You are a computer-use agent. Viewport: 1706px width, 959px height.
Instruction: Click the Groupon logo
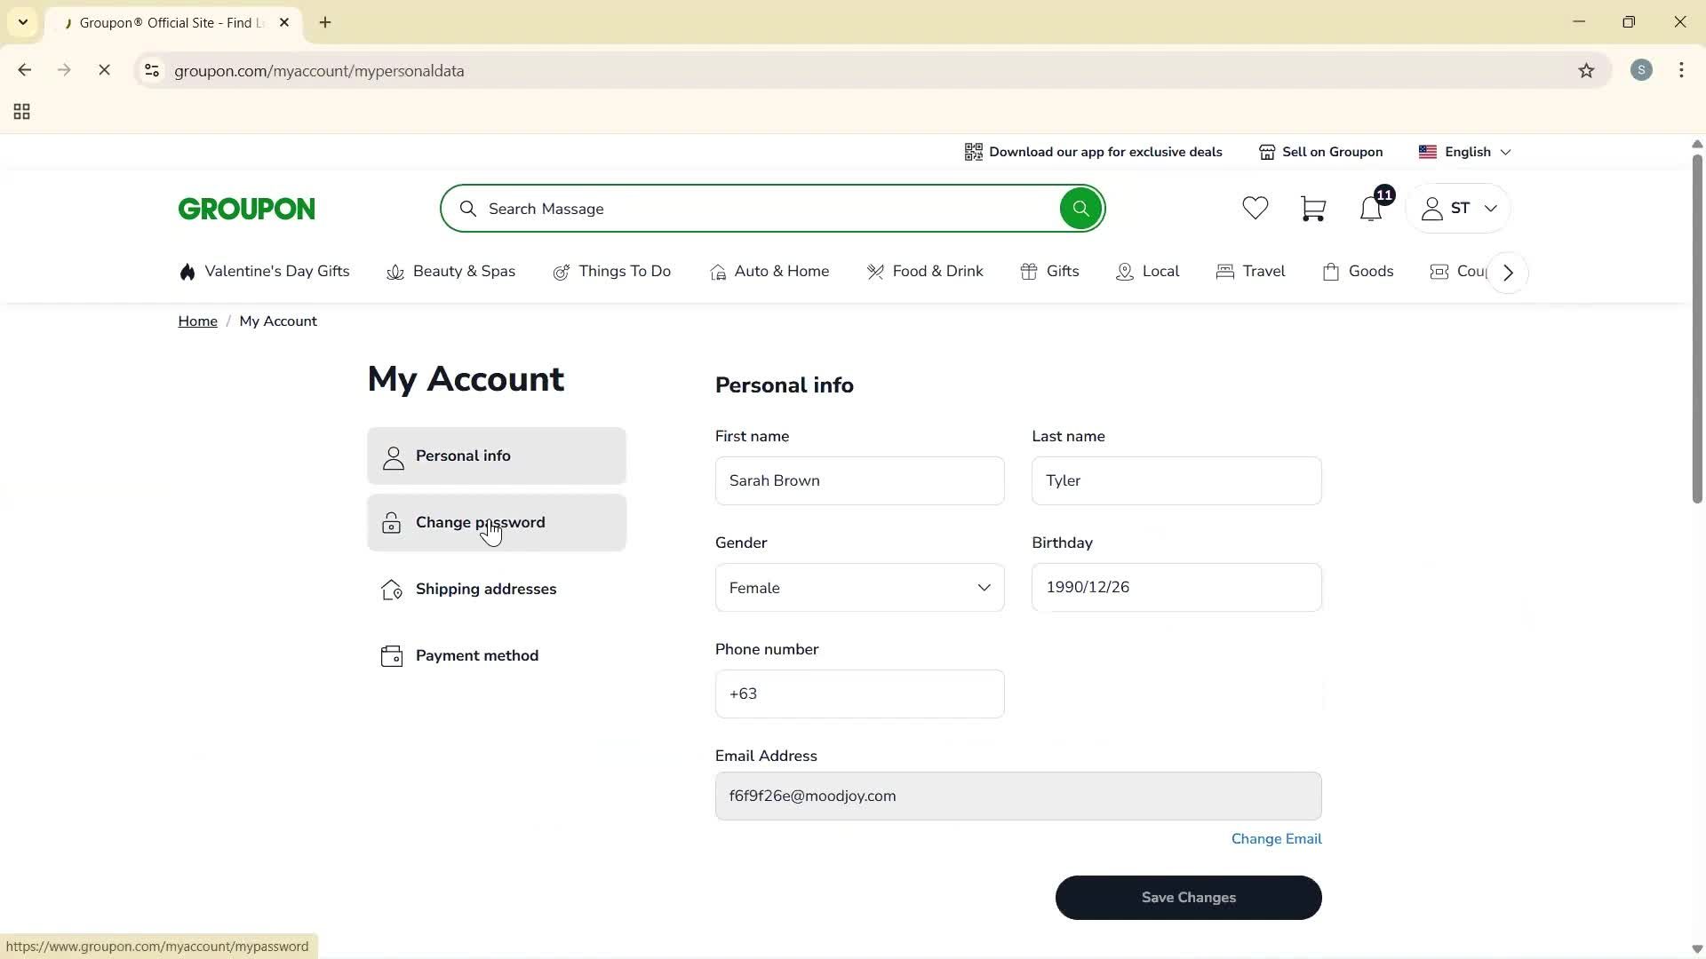246,208
